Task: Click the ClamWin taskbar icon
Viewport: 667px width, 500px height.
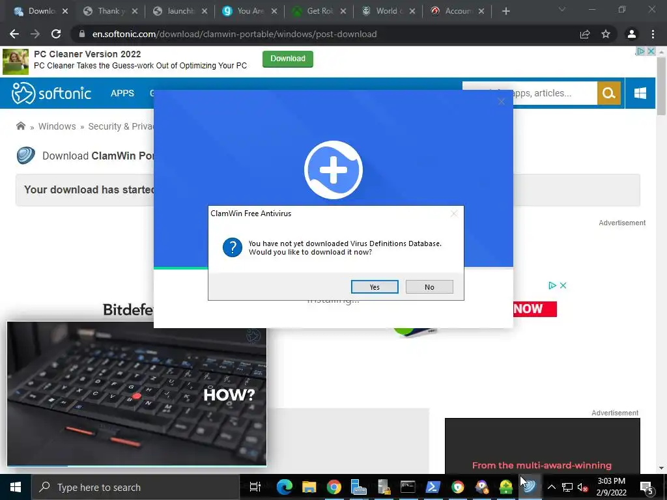Action: point(530,487)
